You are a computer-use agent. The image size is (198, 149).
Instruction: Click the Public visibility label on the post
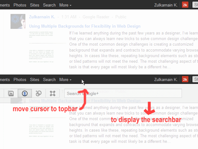(121, 17)
